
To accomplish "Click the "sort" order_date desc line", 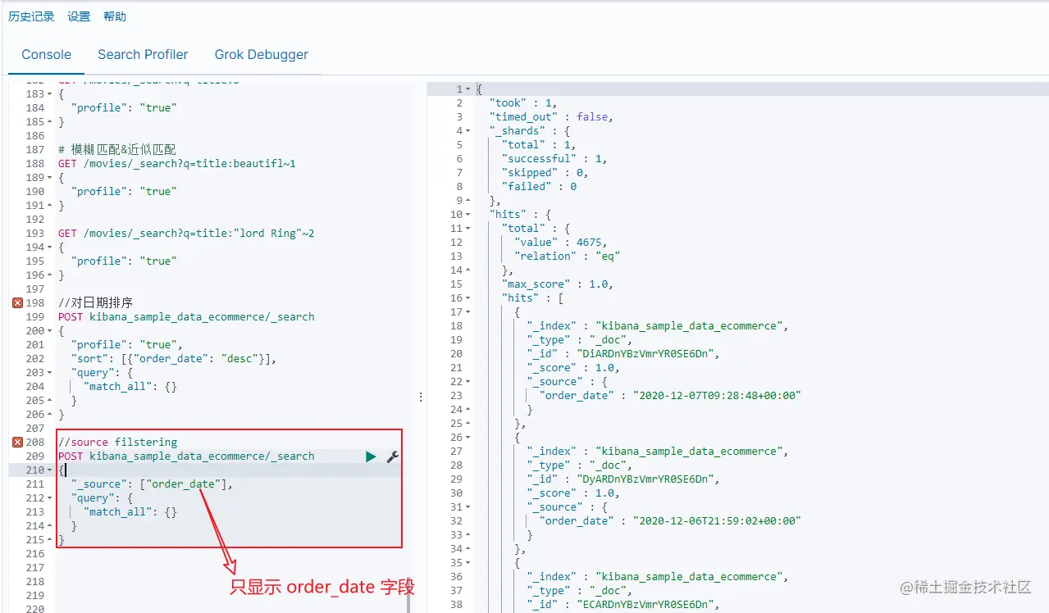I will point(174,359).
